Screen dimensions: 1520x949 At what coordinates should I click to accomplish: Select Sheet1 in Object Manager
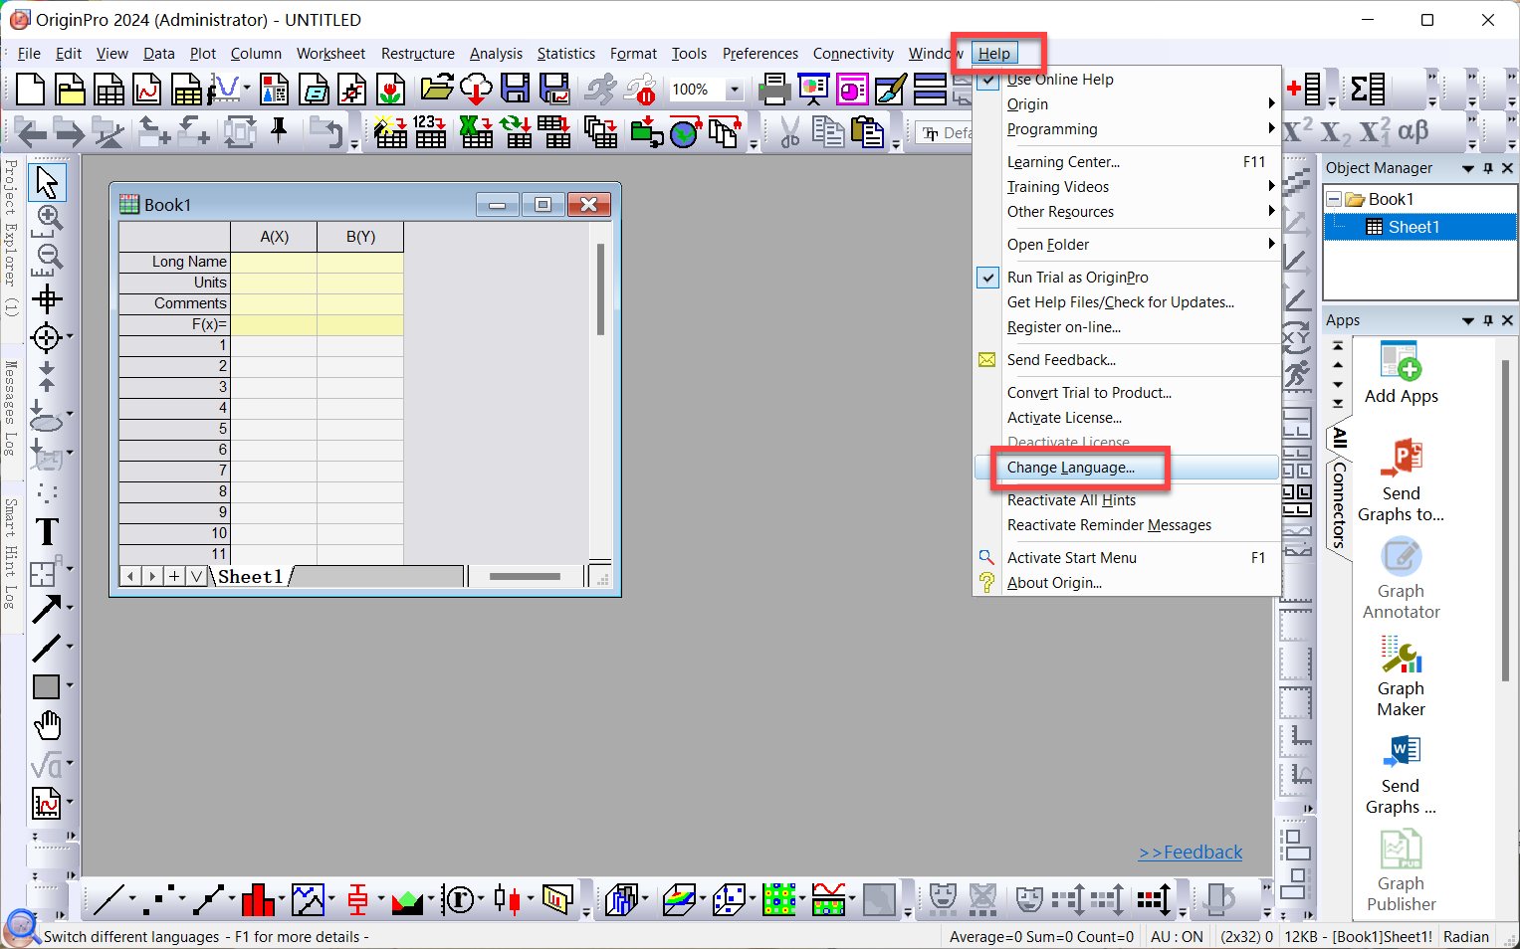click(1413, 227)
